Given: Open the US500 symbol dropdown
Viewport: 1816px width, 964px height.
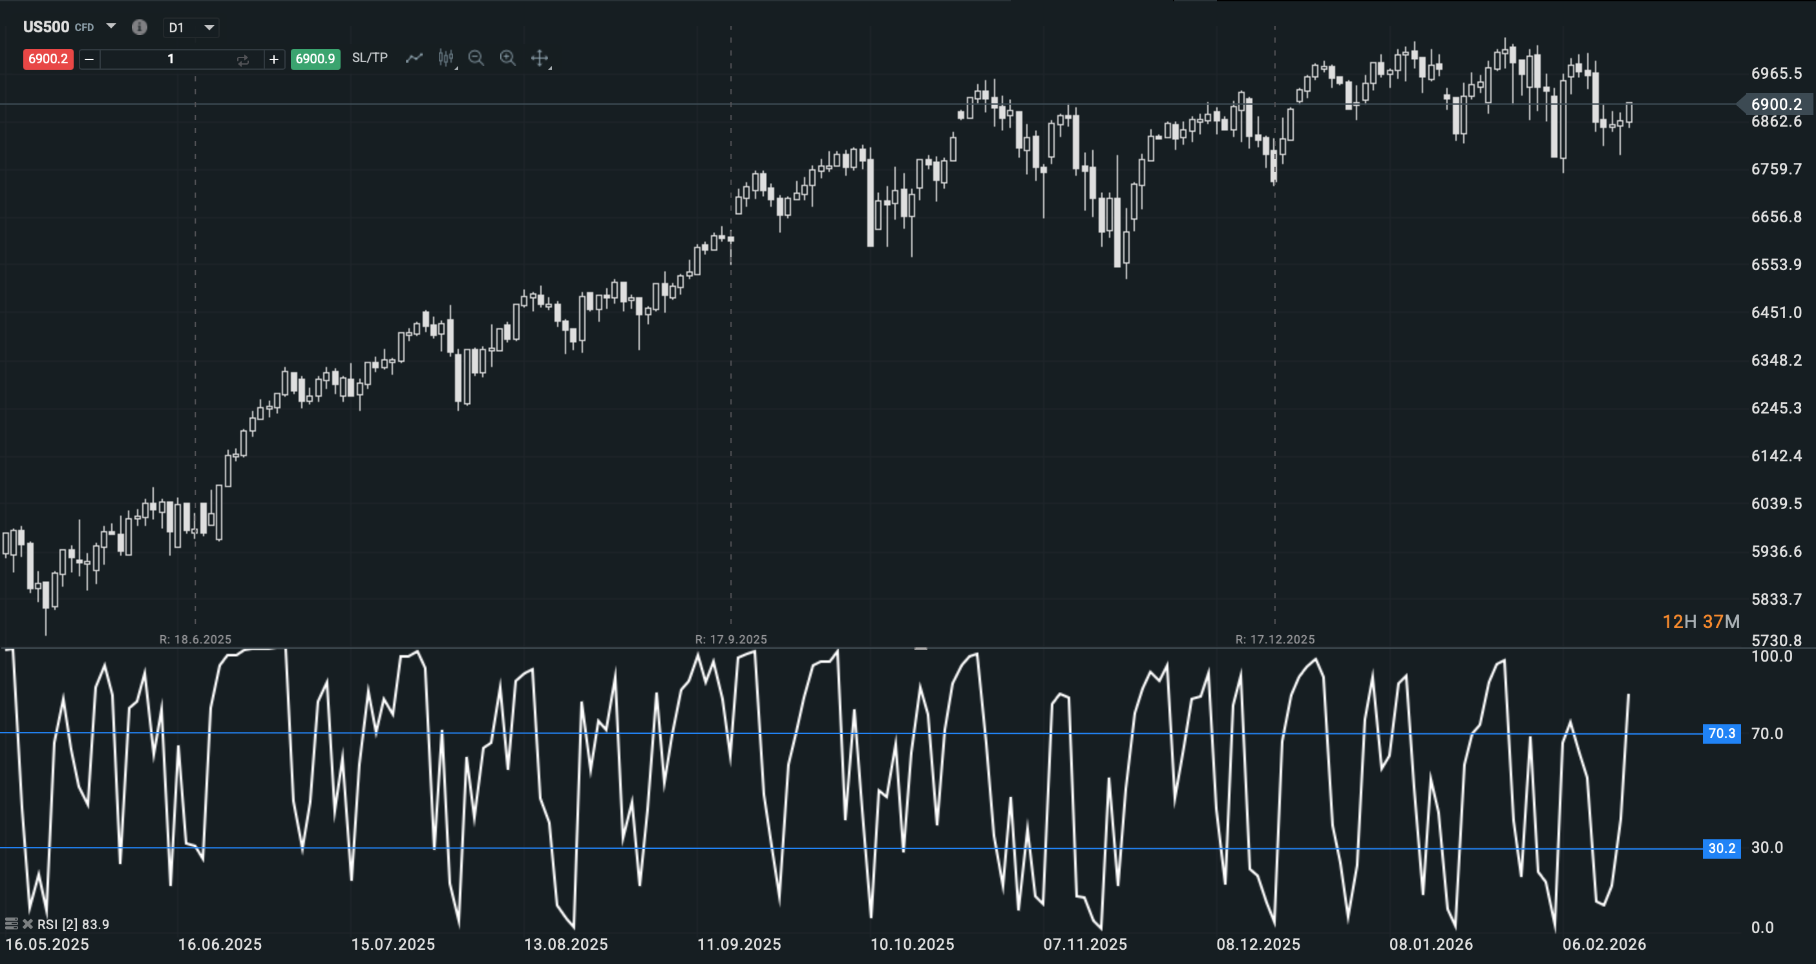Looking at the screenshot, I should coord(111,26).
